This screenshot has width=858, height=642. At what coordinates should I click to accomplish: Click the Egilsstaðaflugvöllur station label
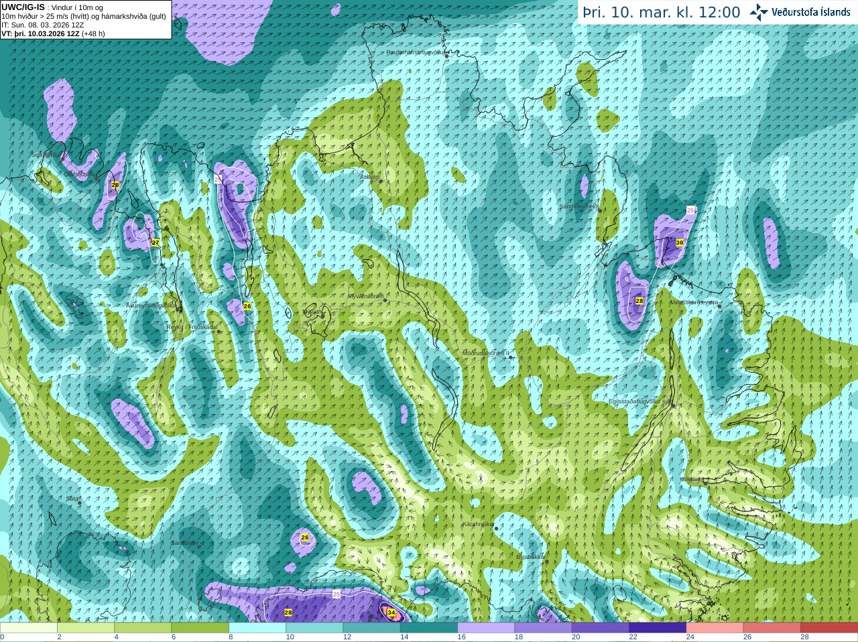[640, 401]
